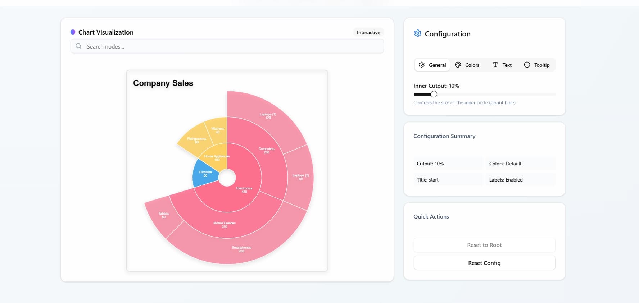Click the 'Labels: Enabled' summary cell
The image size is (639, 303).
click(x=521, y=180)
